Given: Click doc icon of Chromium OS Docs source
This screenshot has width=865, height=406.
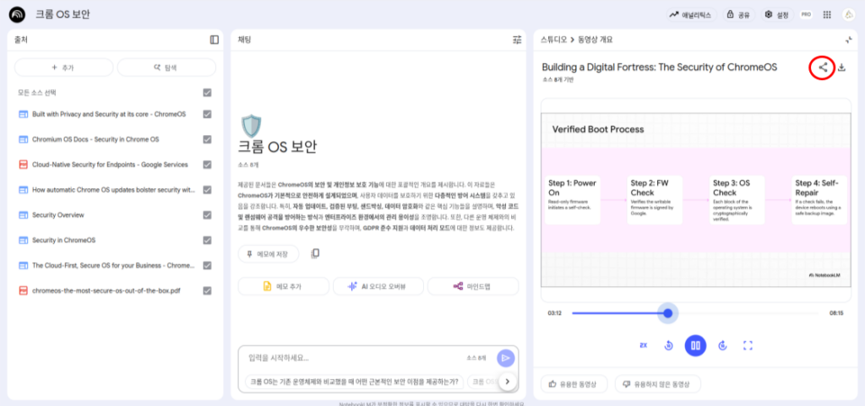Looking at the screenshot, I should pos(23,139).
